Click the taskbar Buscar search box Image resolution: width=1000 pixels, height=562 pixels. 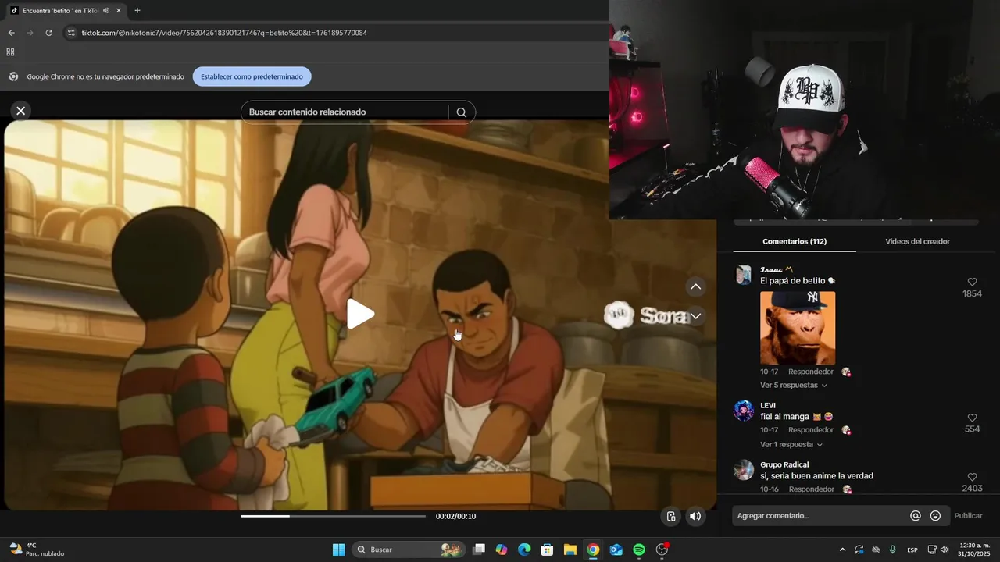tap(407, 550)
